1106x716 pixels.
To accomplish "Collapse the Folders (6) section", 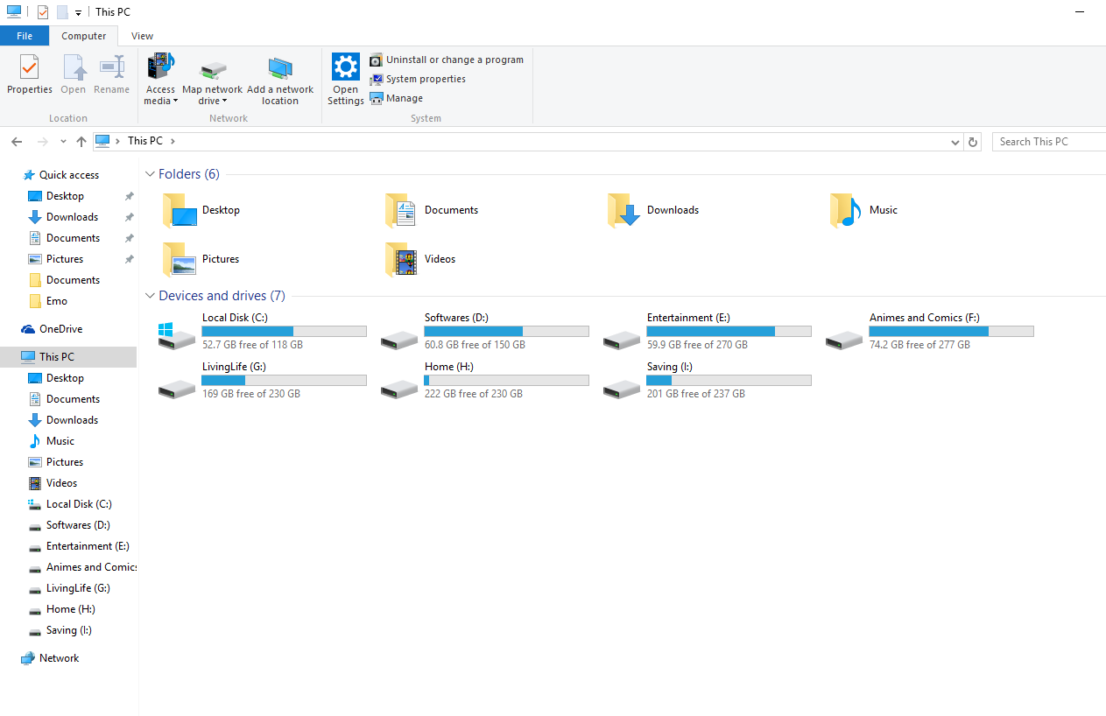I will coord(150,174).
